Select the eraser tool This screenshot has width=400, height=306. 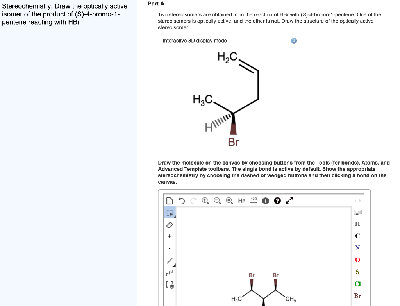point(170,225)
